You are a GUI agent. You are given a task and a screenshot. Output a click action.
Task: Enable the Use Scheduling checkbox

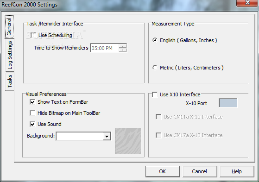[x=34, y=35]
